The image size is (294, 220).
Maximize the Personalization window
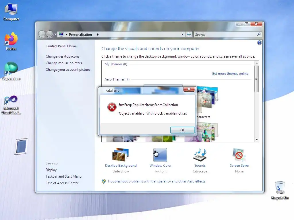pos(247,24)
